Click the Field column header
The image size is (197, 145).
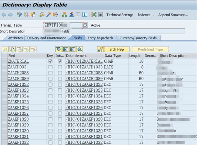[x=27, y=56]
